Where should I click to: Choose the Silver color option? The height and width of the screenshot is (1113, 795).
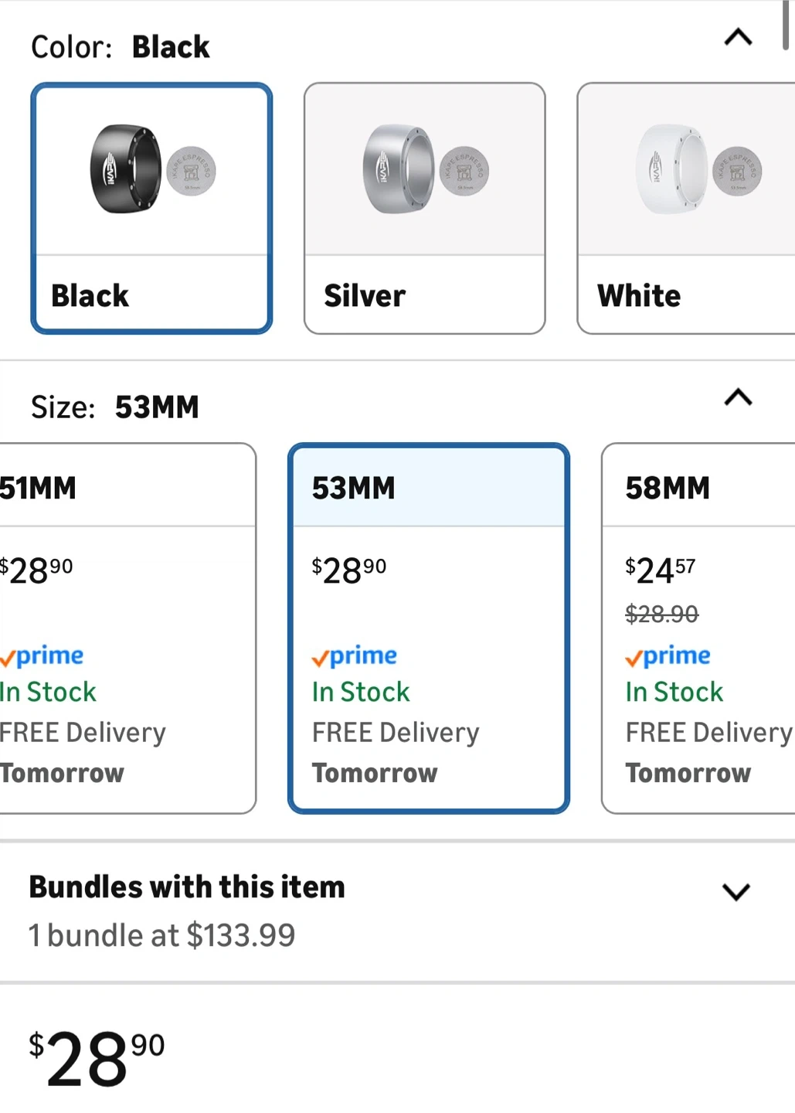pyautogui.click(x=424, y=294)
